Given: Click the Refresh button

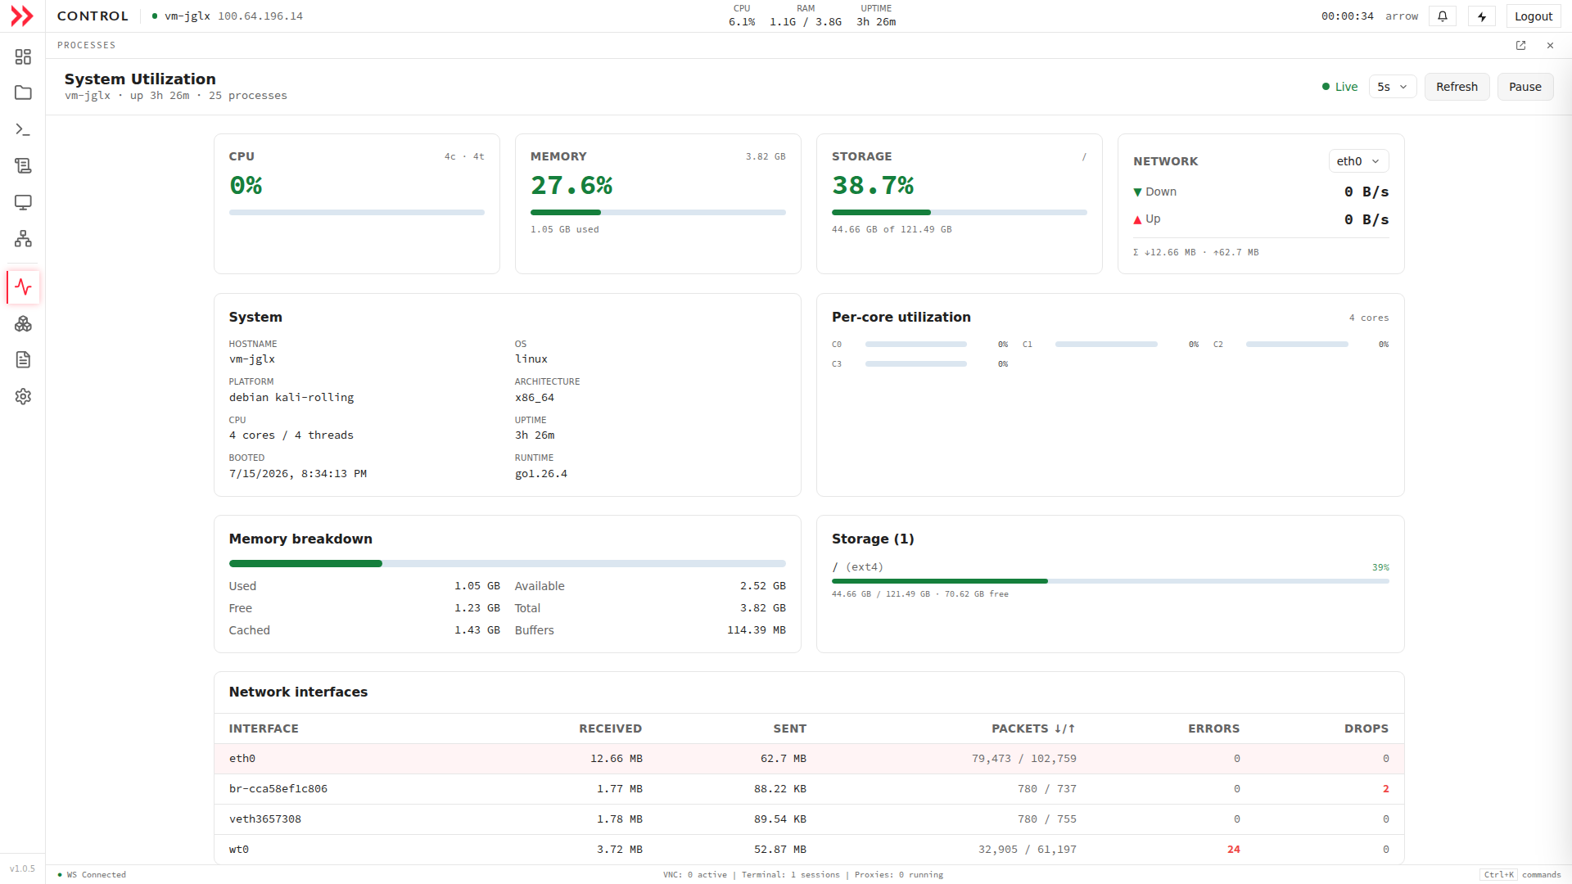Looking at the screenshot, I should pos(1457,87).
